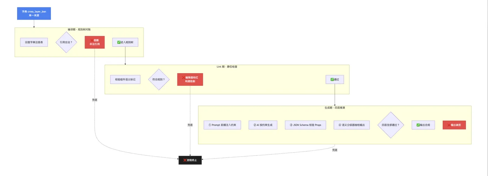Click the blue cross_layer_ban dictionary node
Image resolution: width=488 pixels, height=176 pixels.
34,13
